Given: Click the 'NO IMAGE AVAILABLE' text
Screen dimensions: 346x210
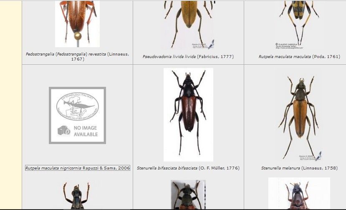Looking at the screenshot, I should pos(86,131).
